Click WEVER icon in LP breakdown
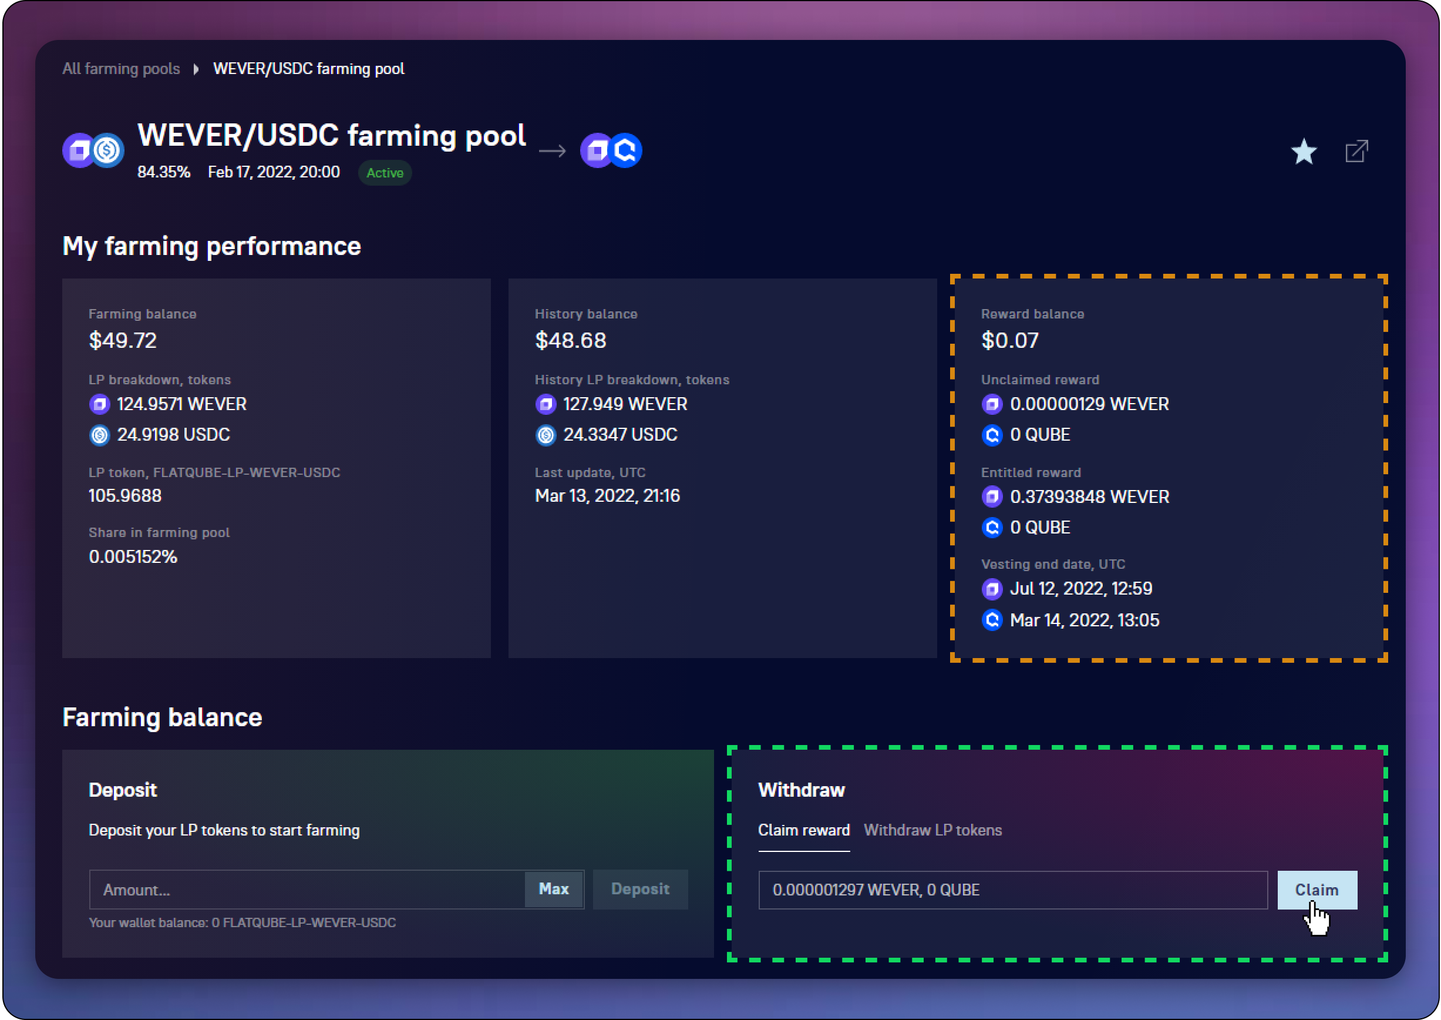 99,404
